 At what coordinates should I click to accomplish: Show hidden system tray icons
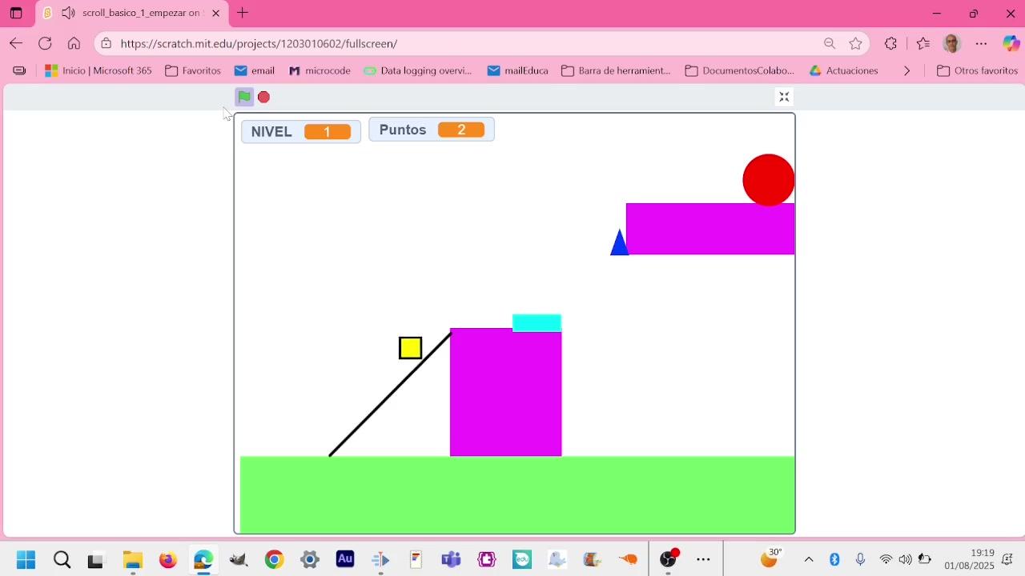point(809,559)
